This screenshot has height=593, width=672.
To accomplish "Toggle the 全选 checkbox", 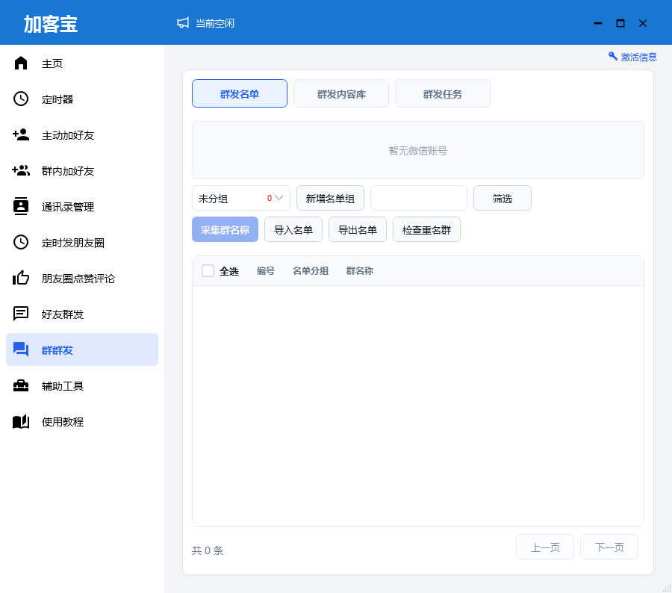I will click(x=208, y=270).
